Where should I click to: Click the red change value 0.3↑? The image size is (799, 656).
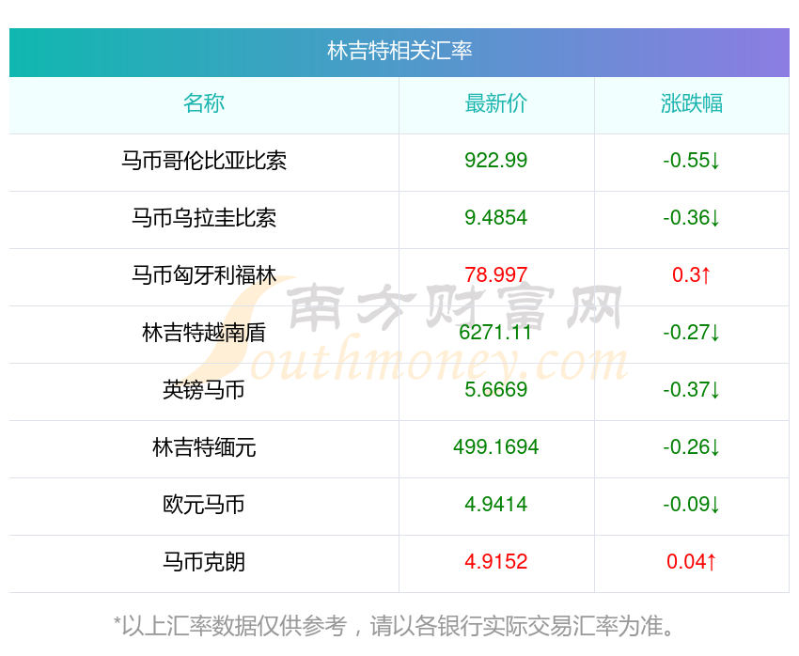tap(692, 275)
